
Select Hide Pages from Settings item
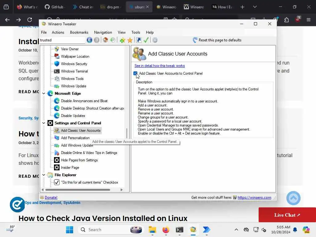[x=79, y=160]
